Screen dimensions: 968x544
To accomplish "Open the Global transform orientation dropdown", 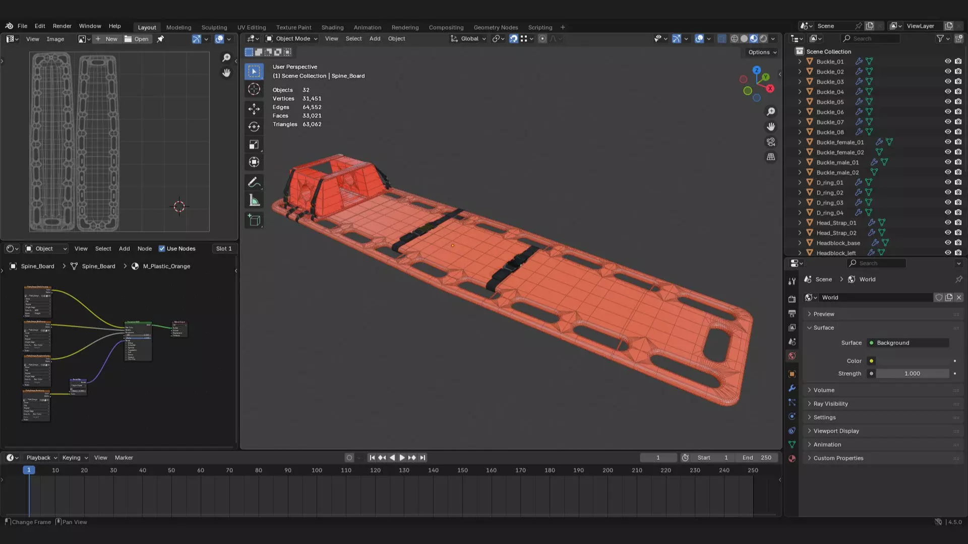I will (468, 39).
